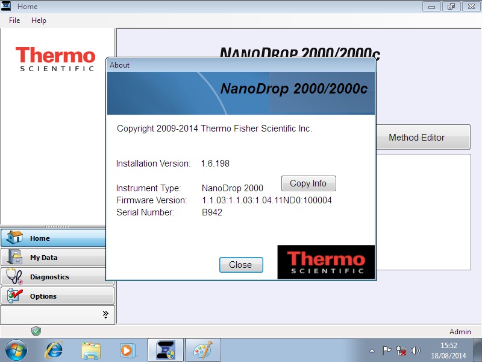Click the Admin user label in status bar

point(460,331)
